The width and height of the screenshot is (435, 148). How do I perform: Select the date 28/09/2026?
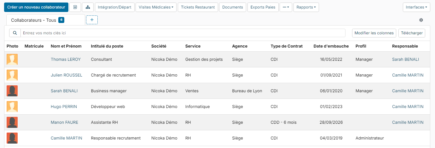pyautogui.click(x=331, y=122)
